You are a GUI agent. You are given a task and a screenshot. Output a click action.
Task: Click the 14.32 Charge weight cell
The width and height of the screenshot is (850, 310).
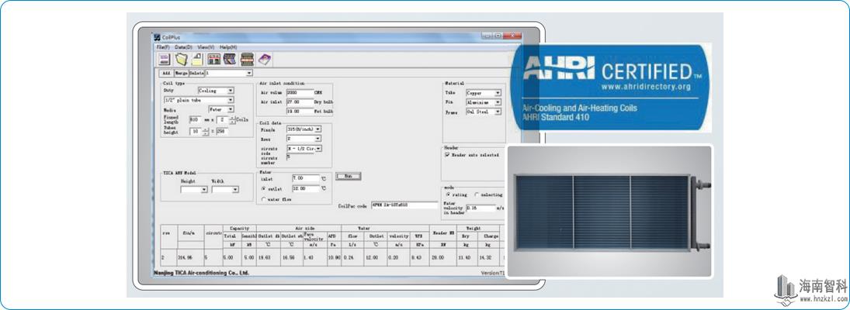click(x=490, y=257)
